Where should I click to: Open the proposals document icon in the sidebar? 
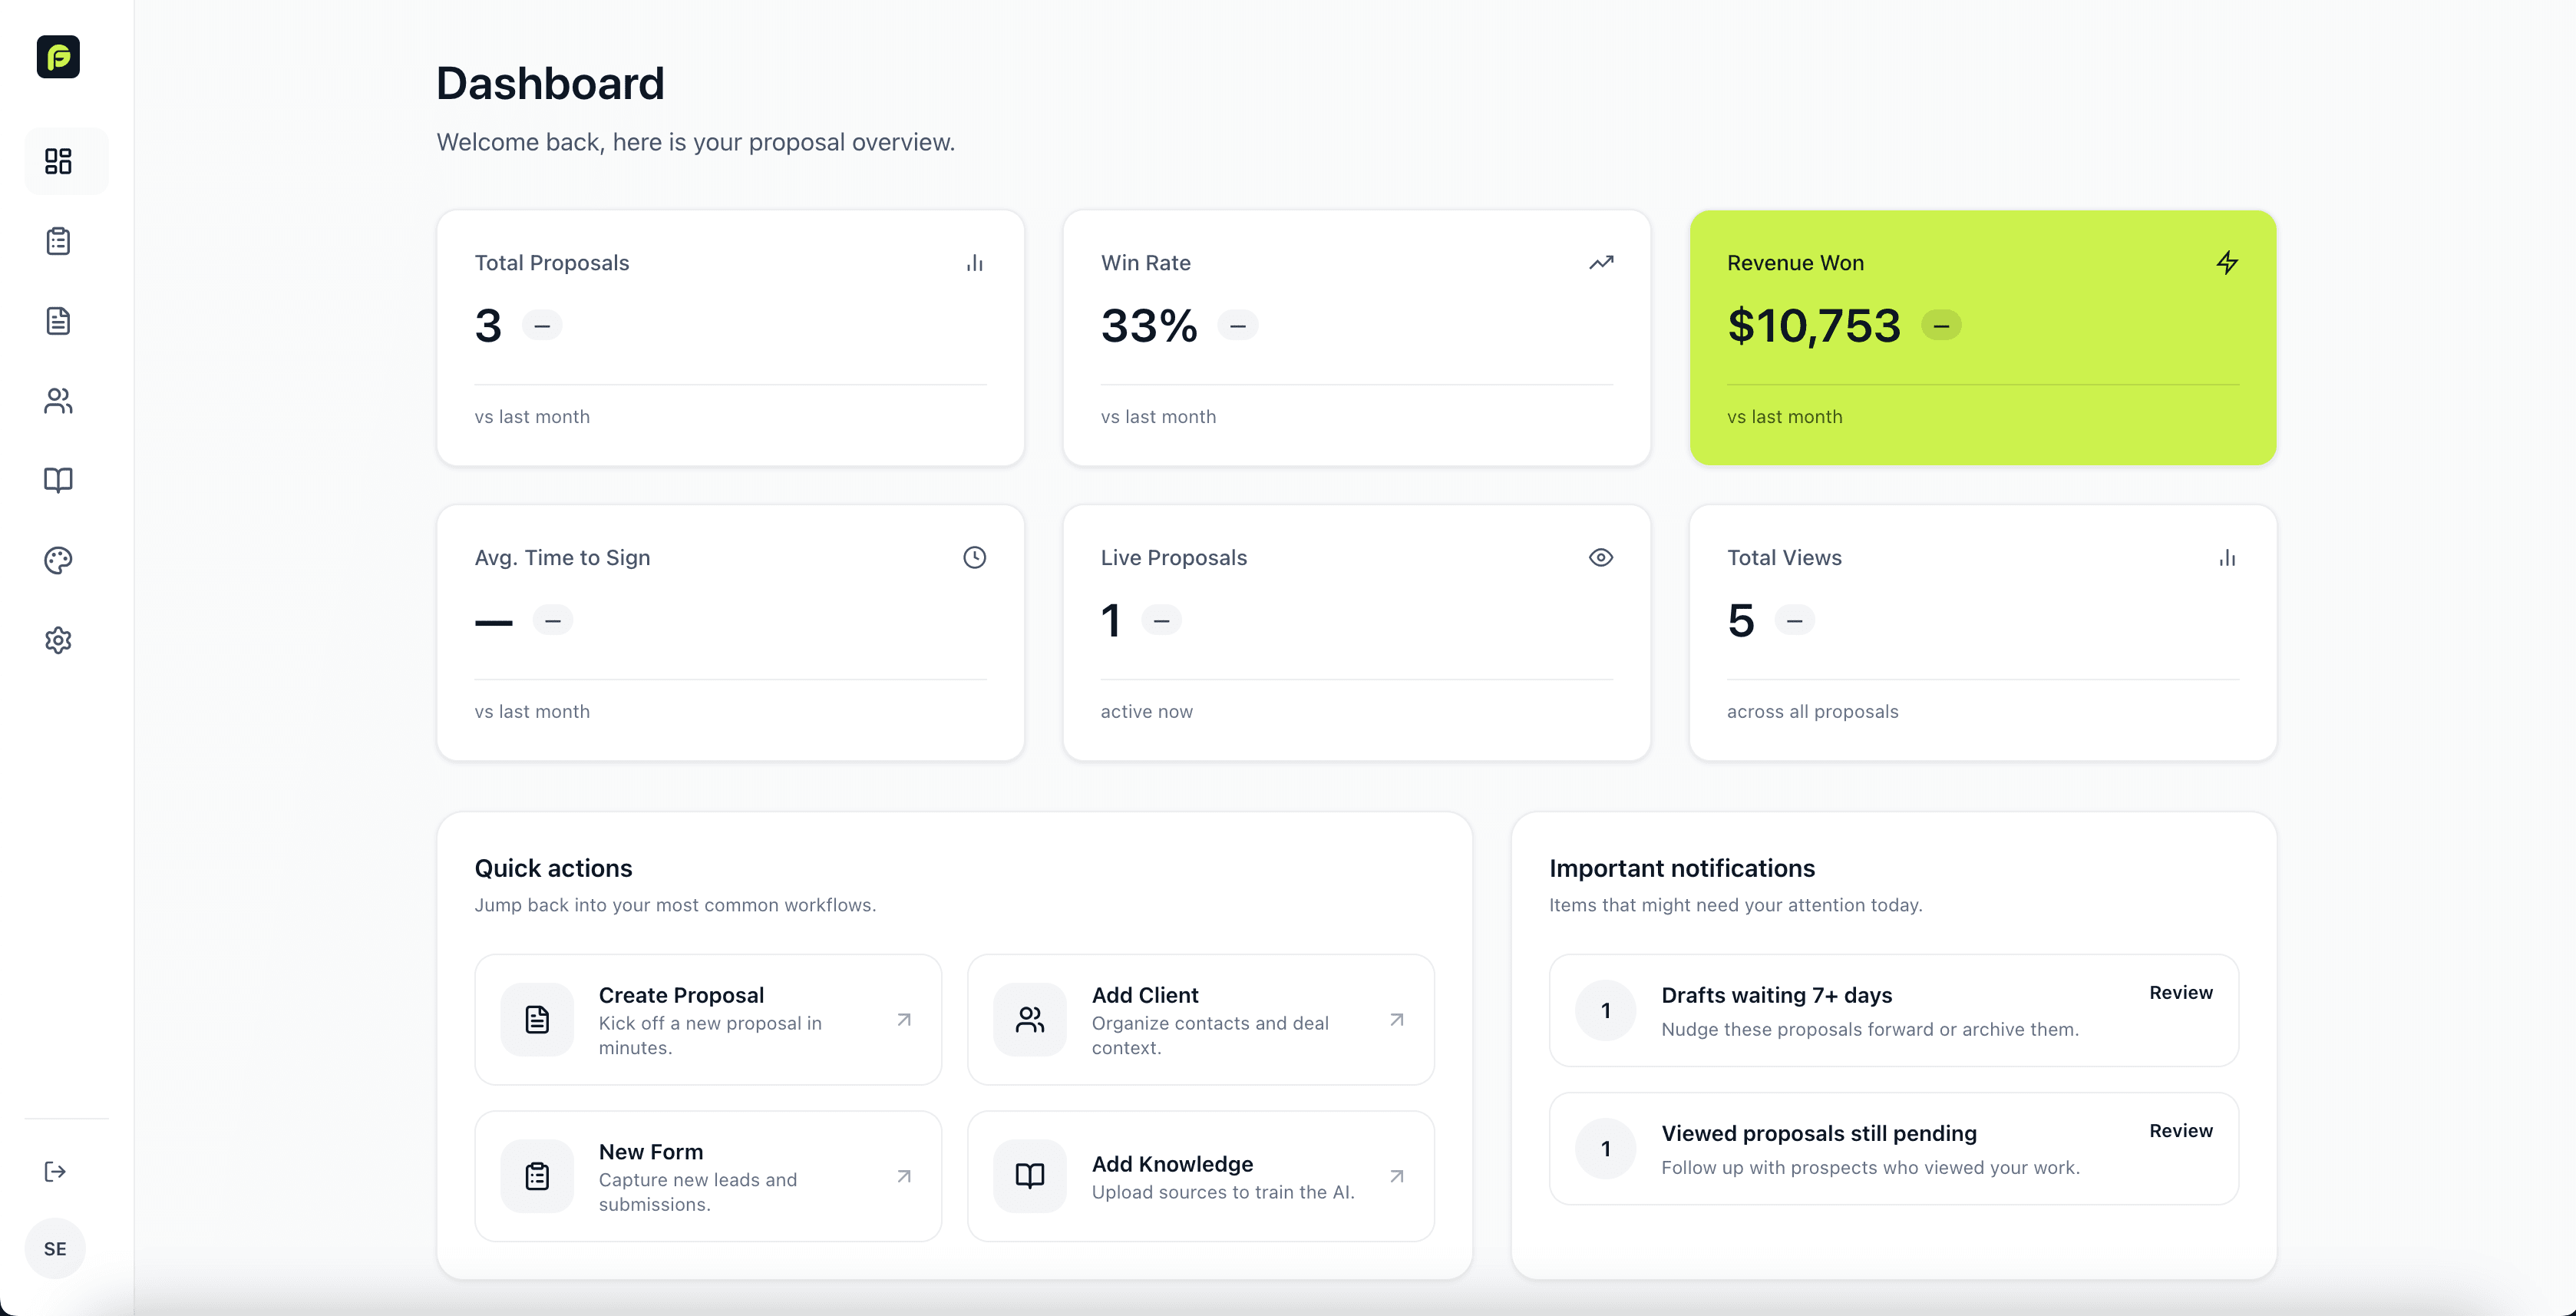(58, 321)
